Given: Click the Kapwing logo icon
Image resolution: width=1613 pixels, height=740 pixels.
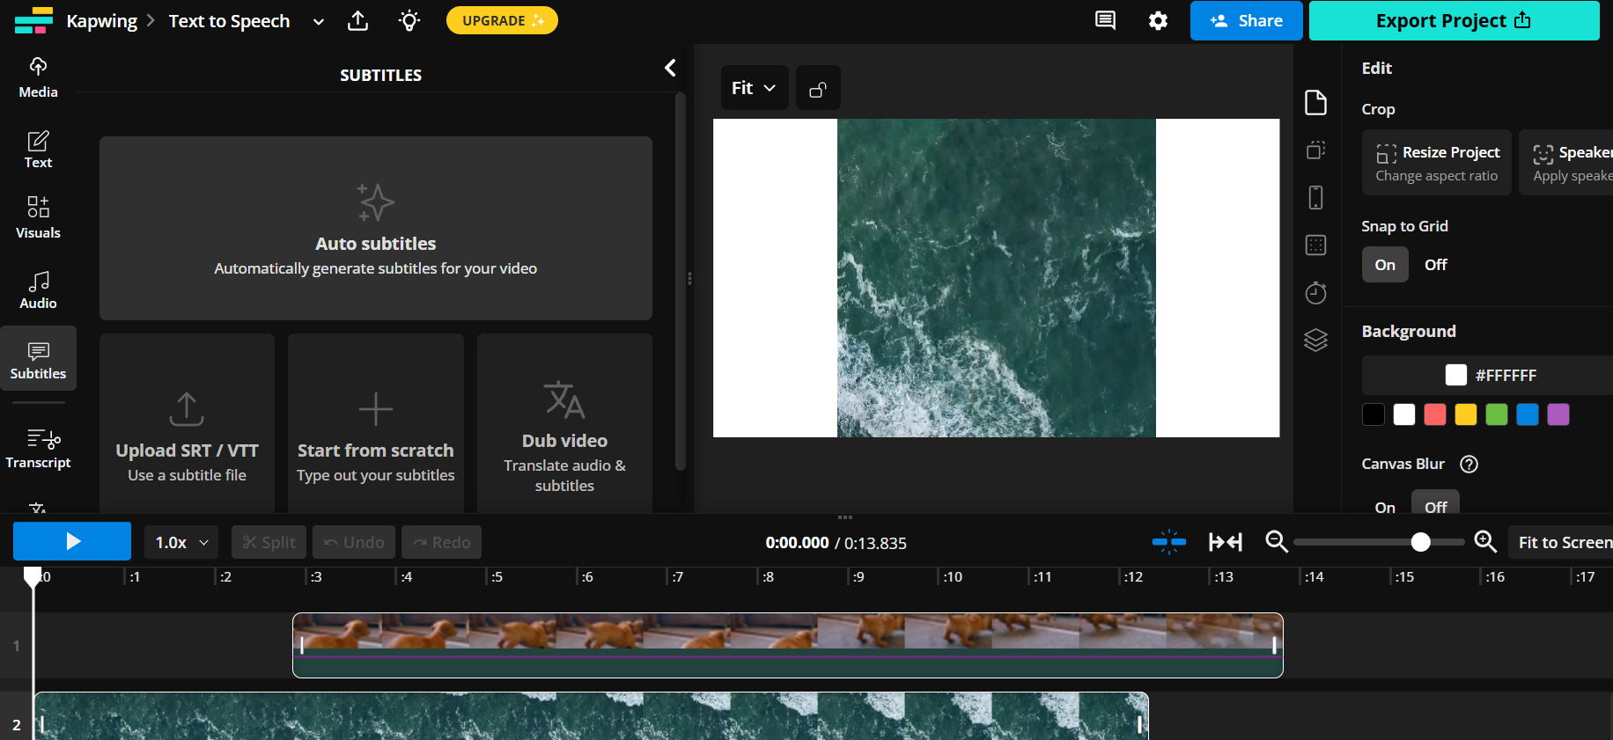Looking at the screenshot, I should point(33,20).
